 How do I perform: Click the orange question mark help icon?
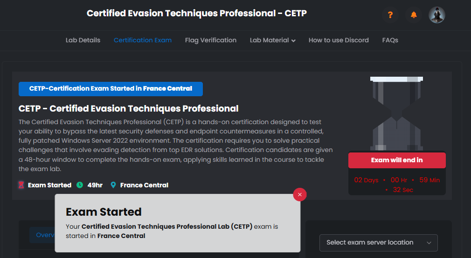point(390,15)
